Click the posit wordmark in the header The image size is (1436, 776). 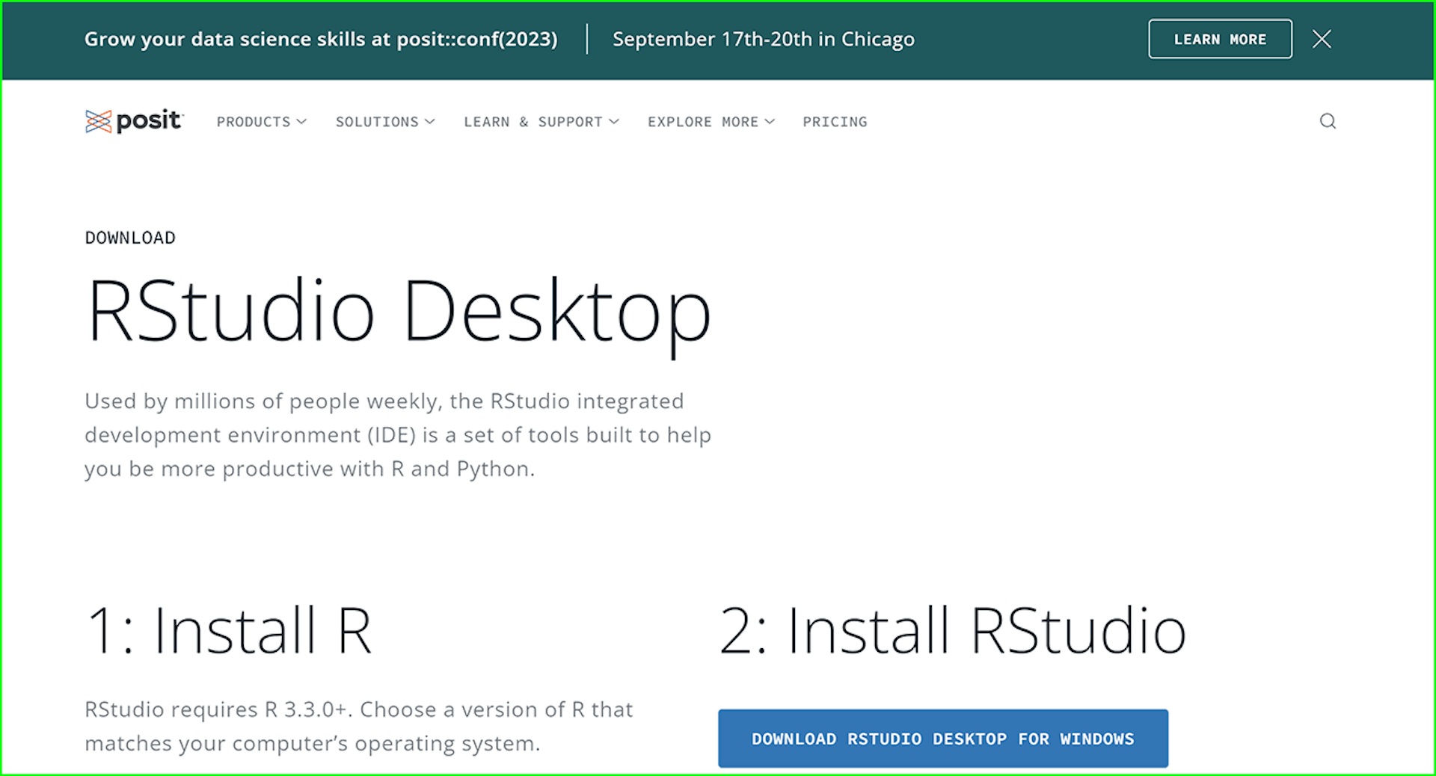click(147, 120)
